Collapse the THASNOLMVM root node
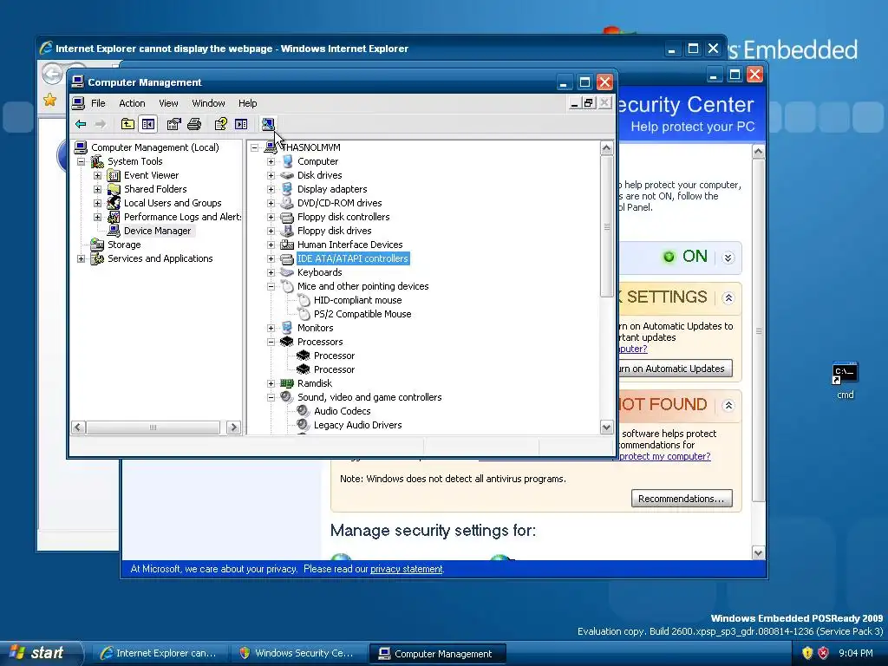This screenshot has width=888, height=666. pos(254,147)
